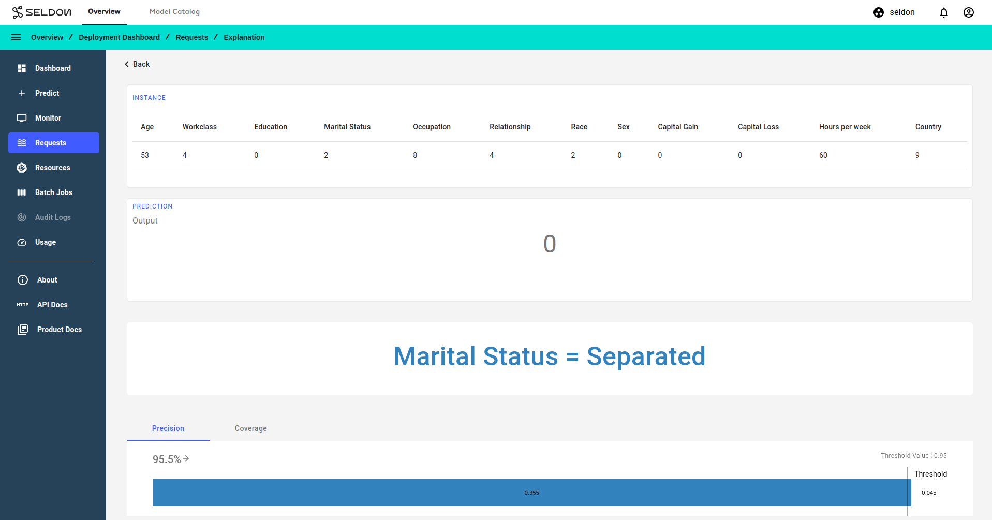992x520 pixels.
Task: Click the 0.045 remainder bar segment
Action: coord(929,493)
